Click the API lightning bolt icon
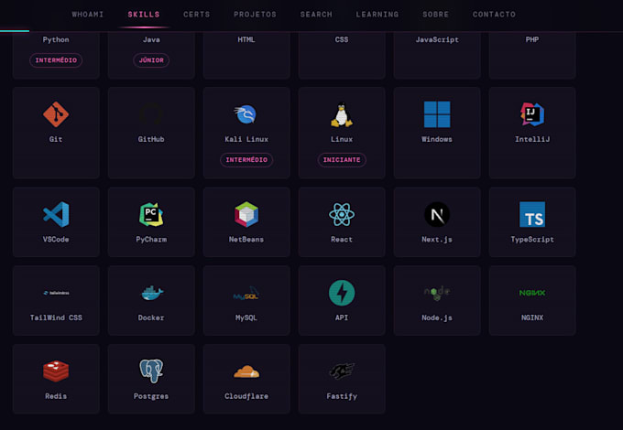This screenshot has height=430, width=623. pyautogui.click(x=342, y=293)
